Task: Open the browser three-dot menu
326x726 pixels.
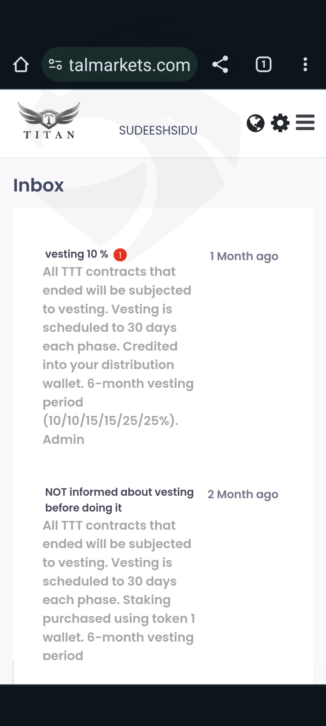Action: (305, 64)
